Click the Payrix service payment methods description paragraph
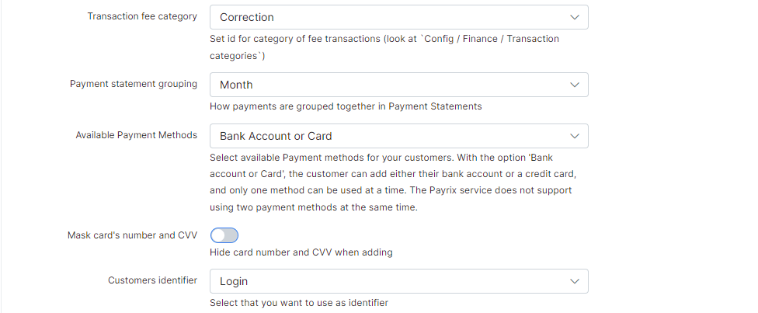The width and height of the screenshot is (758, 313). pos(392,183)
